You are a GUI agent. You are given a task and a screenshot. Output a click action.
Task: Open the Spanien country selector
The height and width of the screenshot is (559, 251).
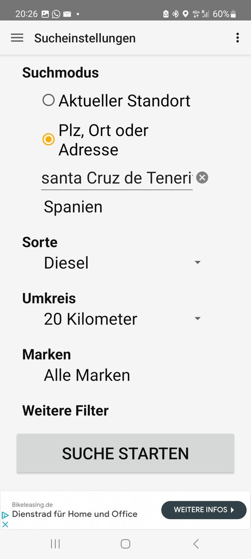click(x=74, y=207)
